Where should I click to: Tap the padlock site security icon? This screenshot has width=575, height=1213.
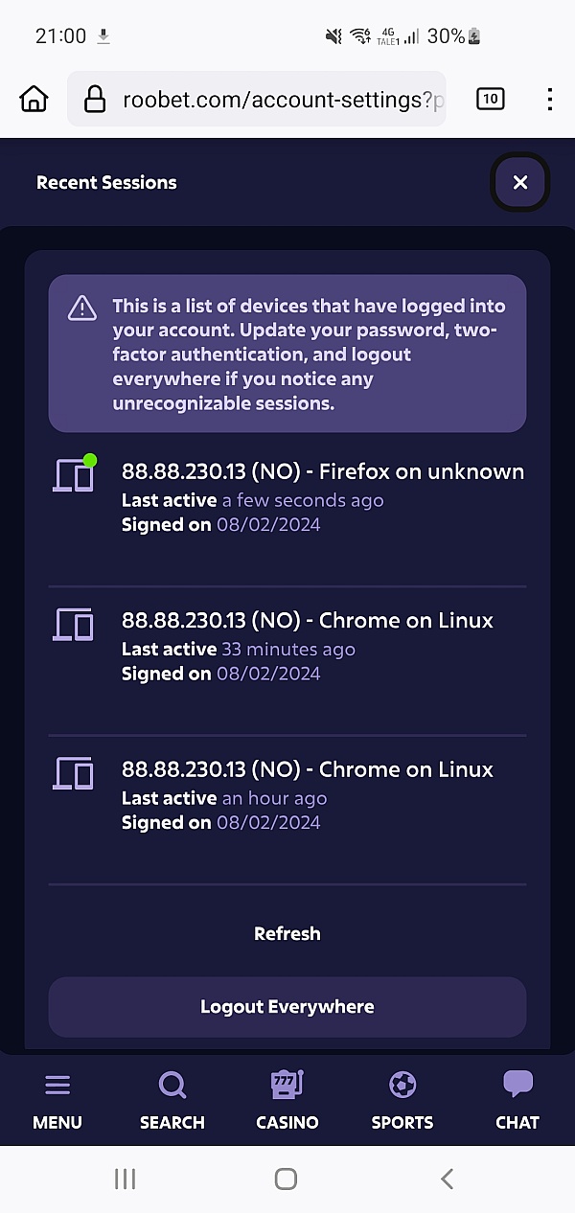[94, 99]
